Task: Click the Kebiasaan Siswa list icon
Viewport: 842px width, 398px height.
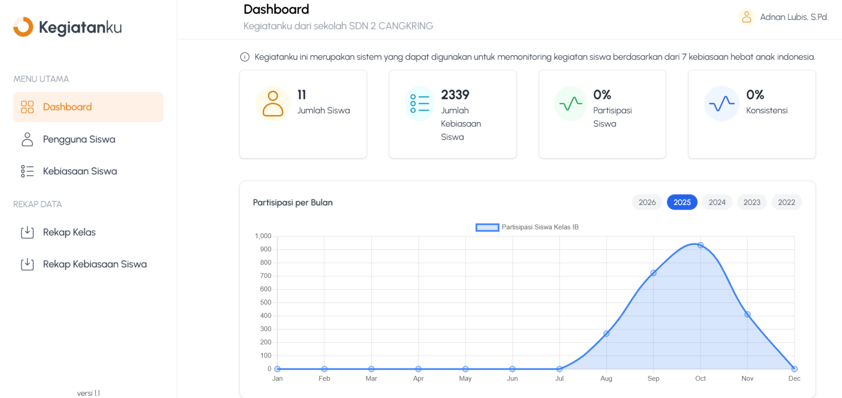Action: 27,171
